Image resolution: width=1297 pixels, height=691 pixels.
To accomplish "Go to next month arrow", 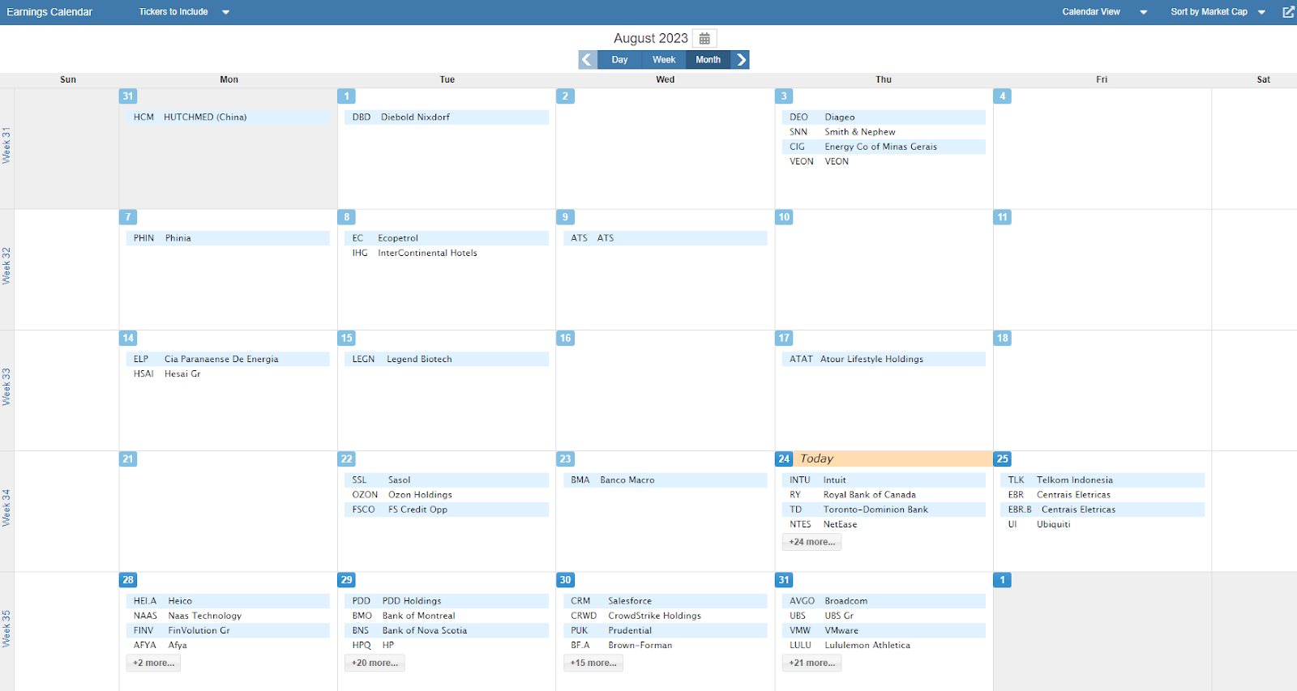I will 740,60.
